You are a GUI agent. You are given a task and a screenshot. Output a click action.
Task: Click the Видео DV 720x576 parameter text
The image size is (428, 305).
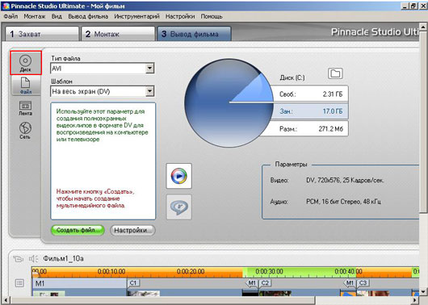[345, 180]
